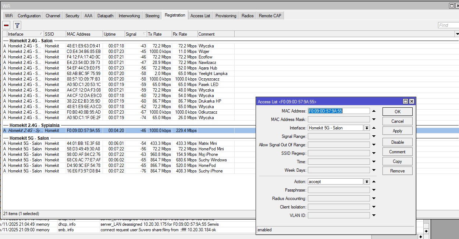Collapse the Interface field using up arrow
Screen dimensions: 459x239
click(374, 128)
